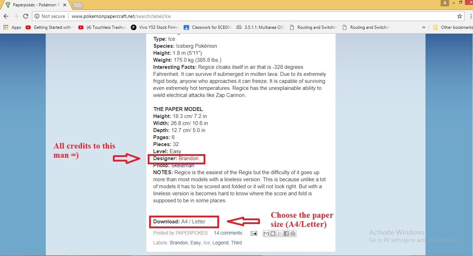
Task: Open the Easy label link
Action: click(x=196, y=243)
